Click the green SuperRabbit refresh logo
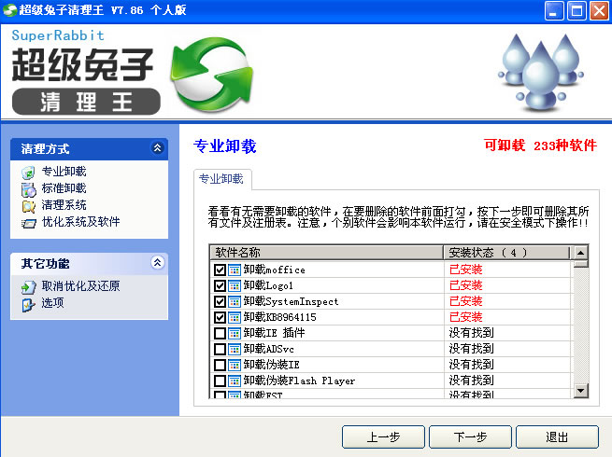Viewport: 612px width, 457px height. pos(212,75)
